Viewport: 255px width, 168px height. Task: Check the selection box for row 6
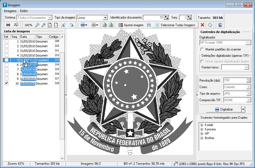6,65
